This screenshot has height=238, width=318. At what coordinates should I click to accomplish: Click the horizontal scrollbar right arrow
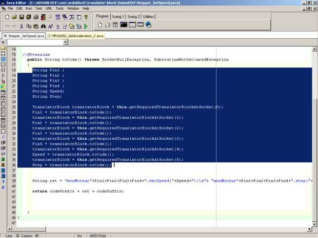coord(309,229)
